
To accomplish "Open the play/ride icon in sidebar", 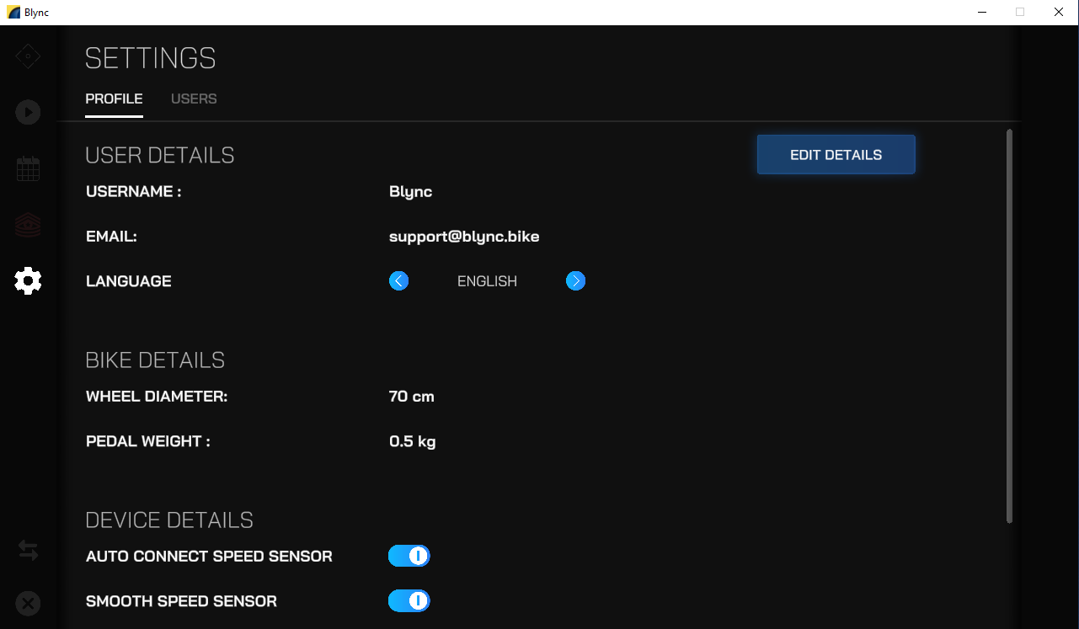I will click(x=28, y=112).
